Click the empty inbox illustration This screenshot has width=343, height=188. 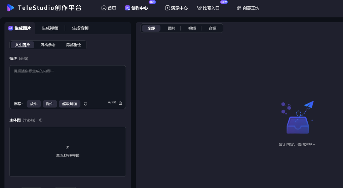tap(297, 118)
